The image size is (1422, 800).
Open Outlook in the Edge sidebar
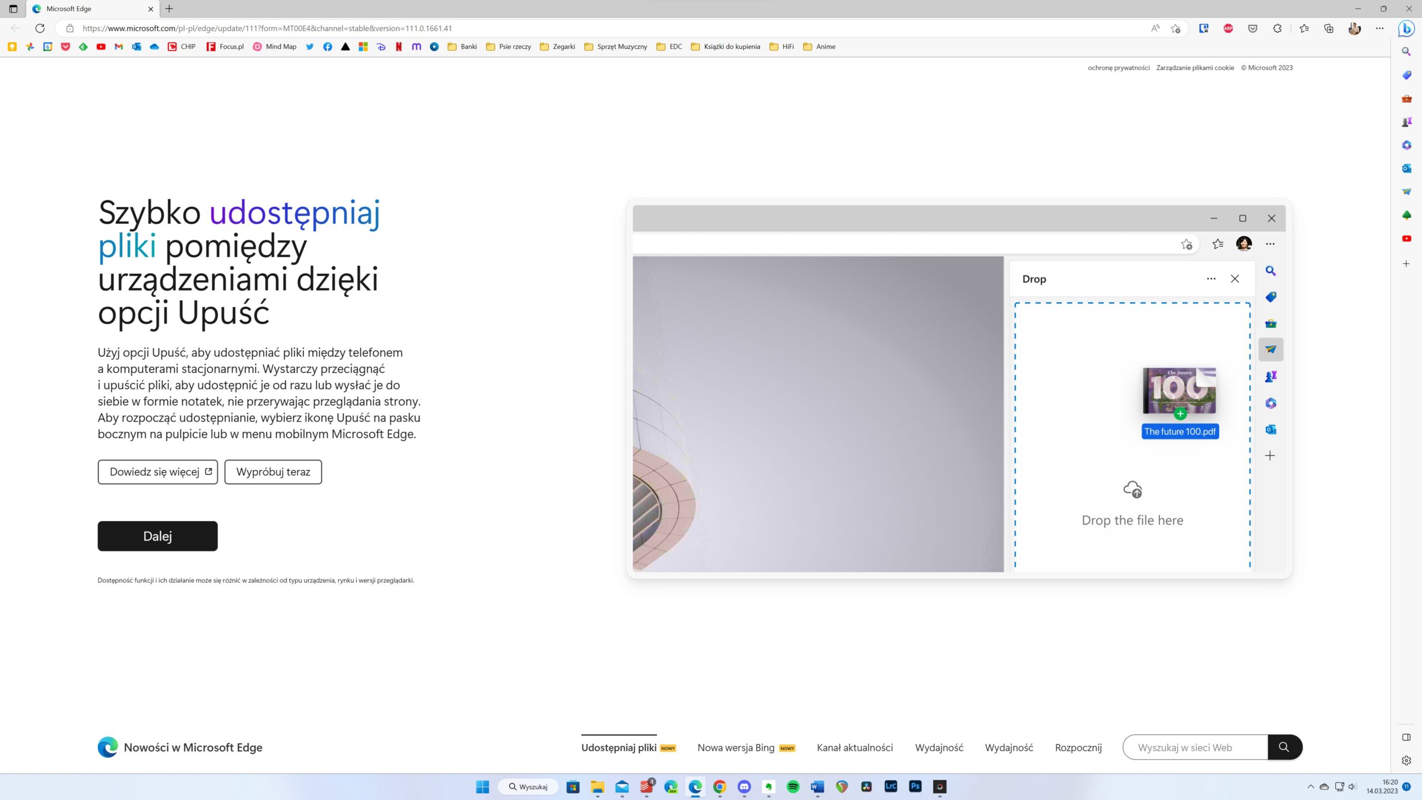(x=1406, y=168)
